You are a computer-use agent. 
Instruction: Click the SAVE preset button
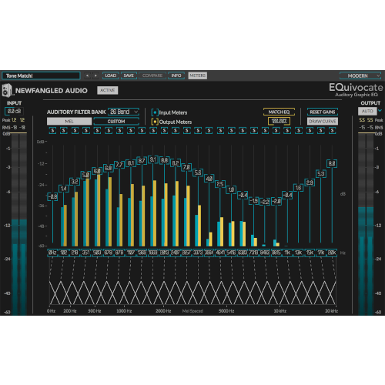click(x=129, y=75)
